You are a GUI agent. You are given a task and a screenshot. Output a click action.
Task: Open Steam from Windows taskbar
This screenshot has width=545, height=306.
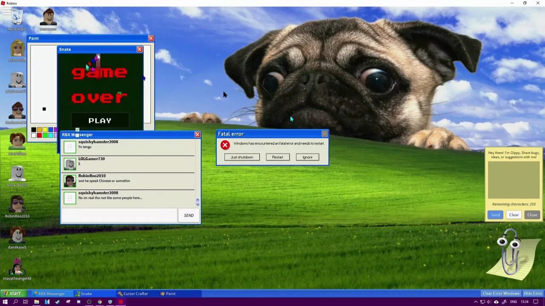tap(57, 302)
